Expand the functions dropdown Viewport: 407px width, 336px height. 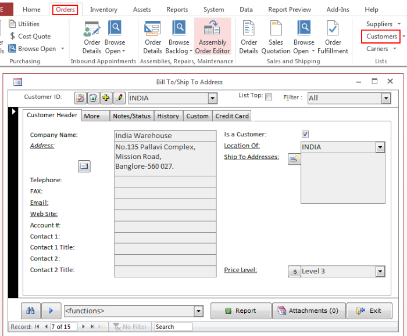199,311
